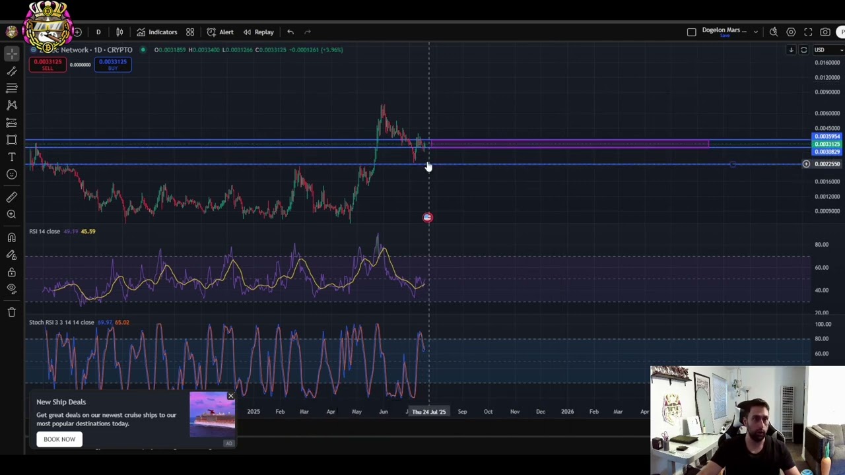Viewport: 845px width, 475px height.
Task: Enter fullscreen mode icon
Action: 808,32
